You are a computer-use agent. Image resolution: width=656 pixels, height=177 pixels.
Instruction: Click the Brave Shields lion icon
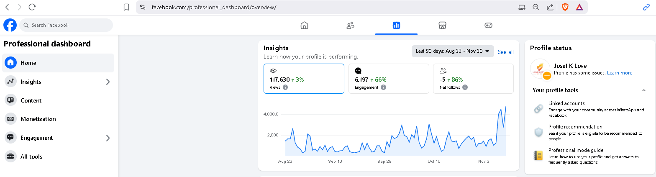coord(565,7)
